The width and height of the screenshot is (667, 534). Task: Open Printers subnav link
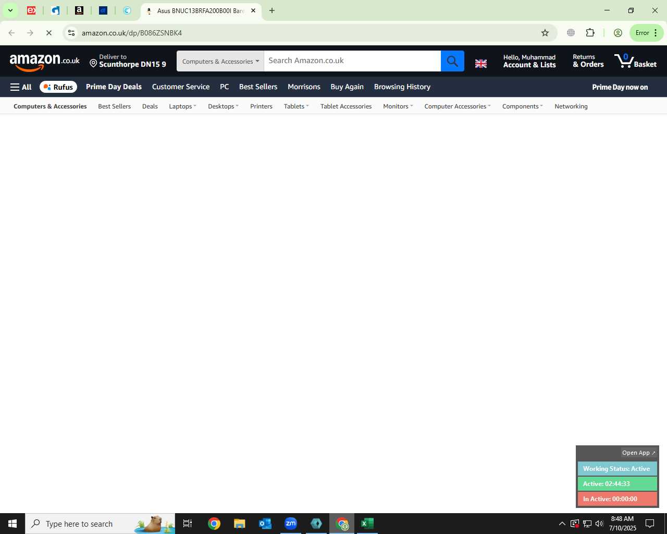click(x=261, y=106)
